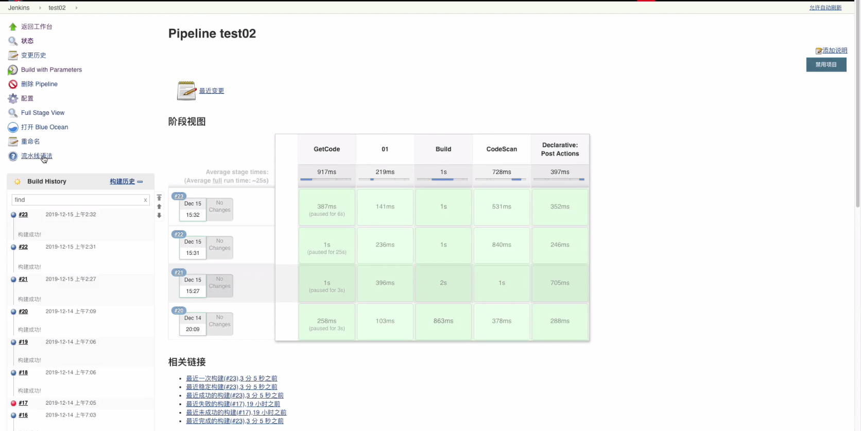Open Full Stage View in the sidebar
This screenshot has height=431, width=861.
coord(43,113)
